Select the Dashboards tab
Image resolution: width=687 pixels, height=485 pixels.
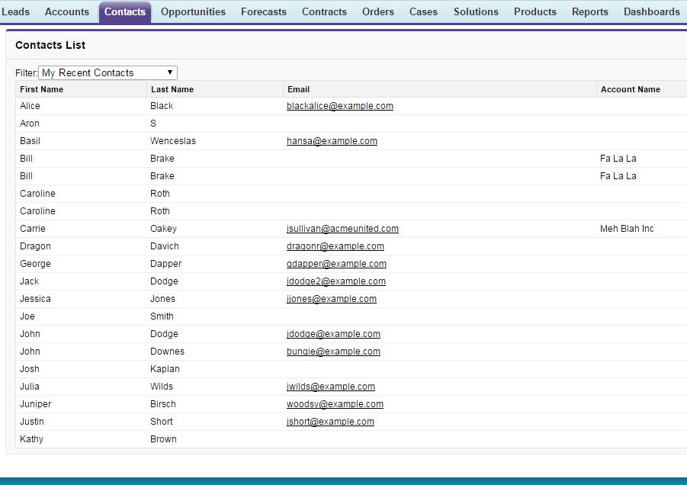tap(651, 11)
